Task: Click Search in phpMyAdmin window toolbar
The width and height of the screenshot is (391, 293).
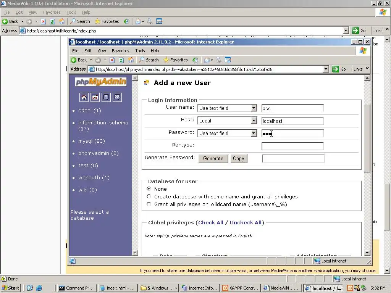Action: click(149, 60)
